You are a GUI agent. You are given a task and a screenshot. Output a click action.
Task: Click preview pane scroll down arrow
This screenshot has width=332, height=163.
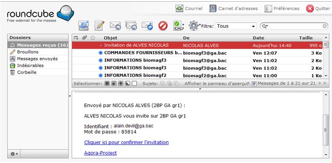tap(326, 155)
